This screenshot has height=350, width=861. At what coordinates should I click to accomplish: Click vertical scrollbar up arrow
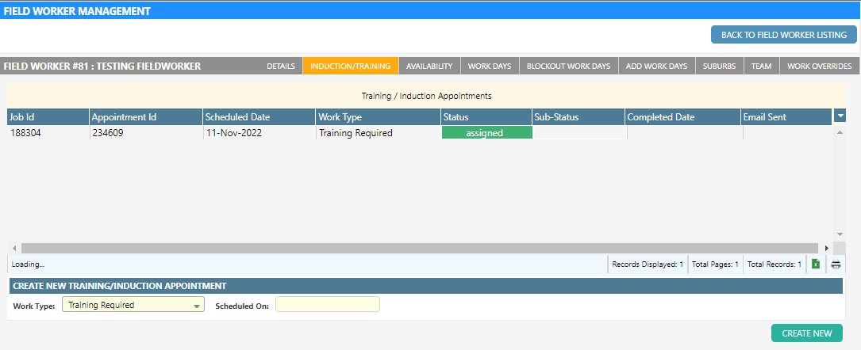[x=840, y=132]
